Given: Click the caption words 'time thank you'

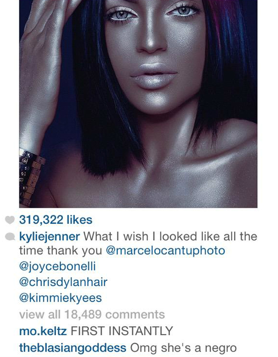Looking at the screenshot, I should [x=61, y=250].
